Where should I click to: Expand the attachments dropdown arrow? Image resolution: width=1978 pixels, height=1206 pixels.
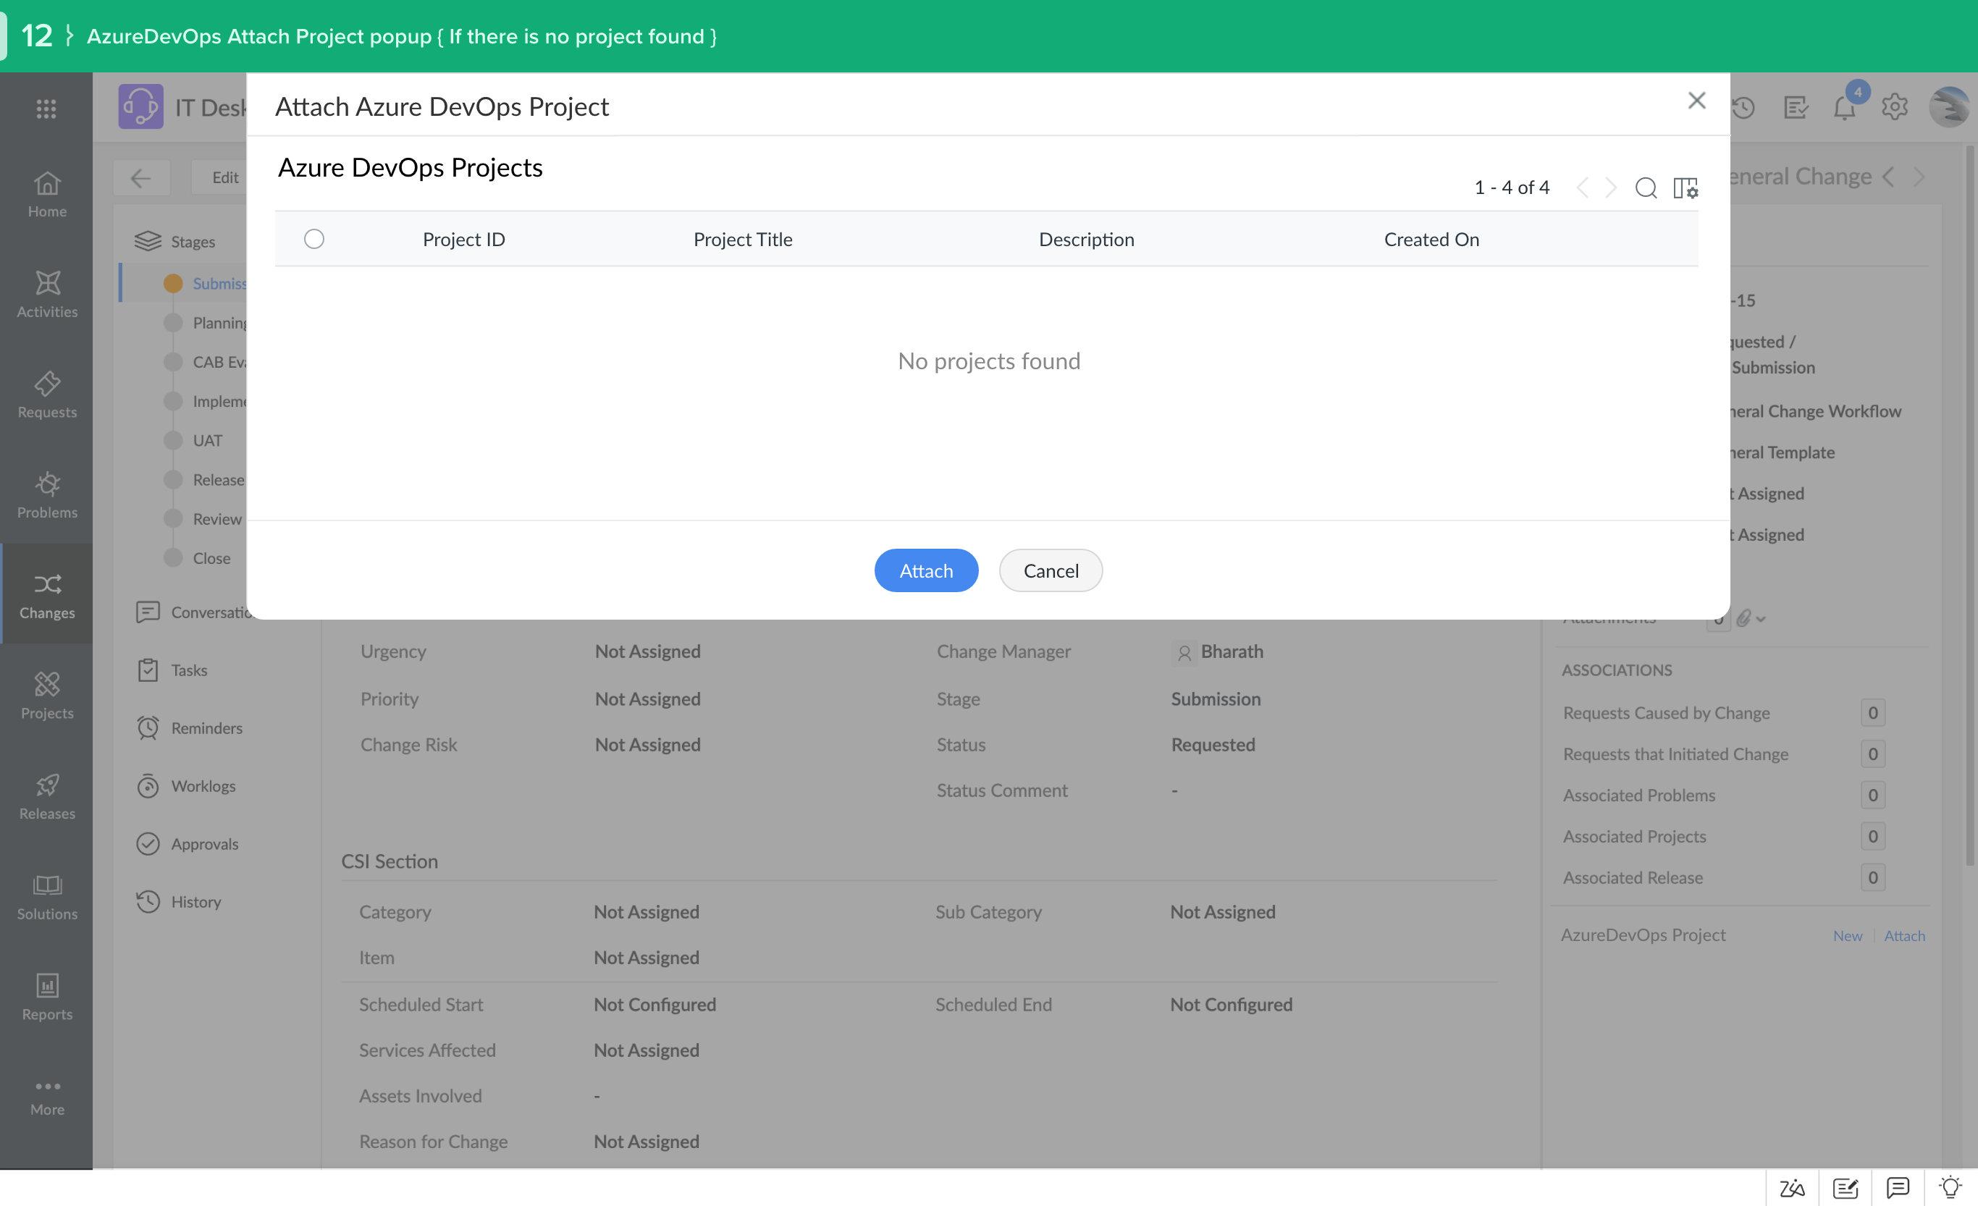coord(1762,619)
